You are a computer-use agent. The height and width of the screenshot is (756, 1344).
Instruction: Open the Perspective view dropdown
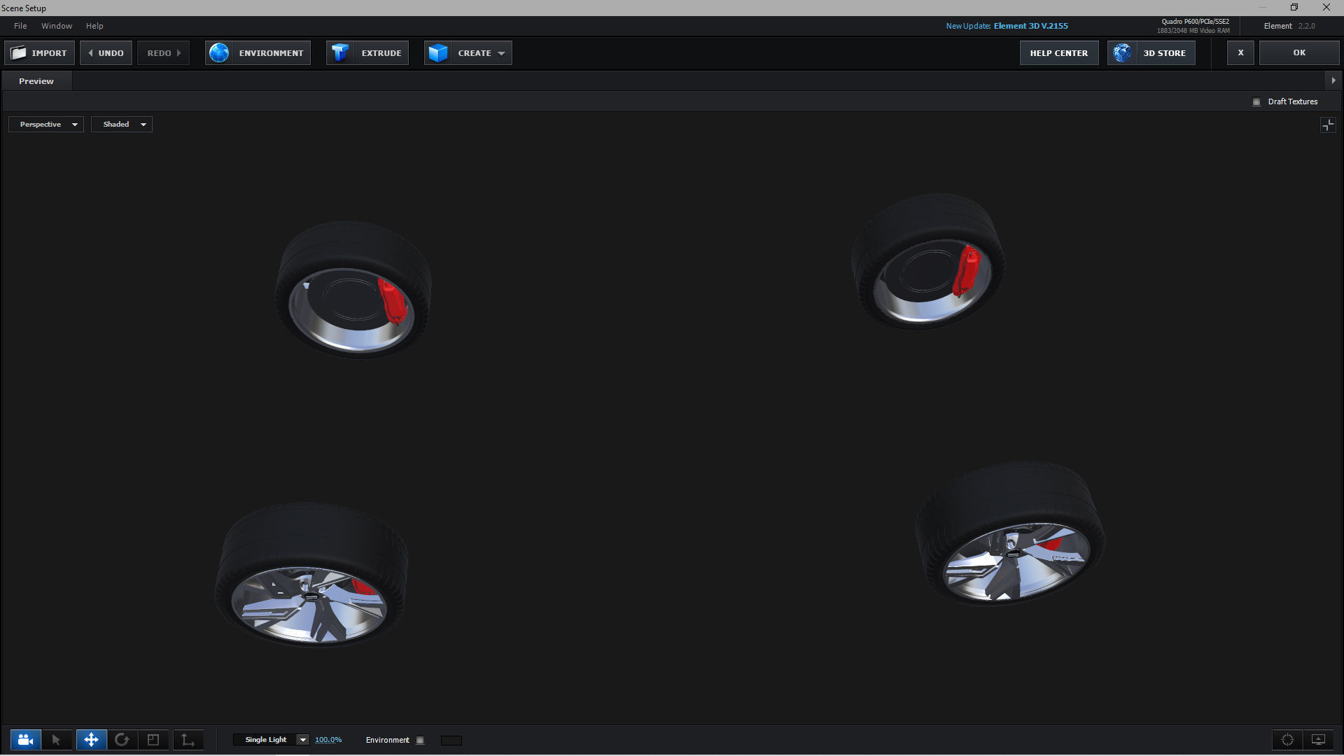point(46,125)
